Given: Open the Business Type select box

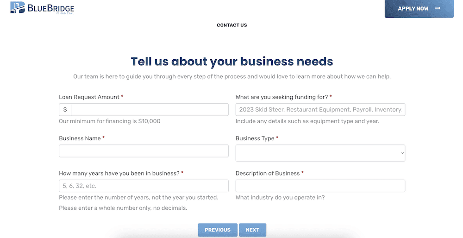Looking at the screenshot, I should pyautogui.click(x=319, y=153).
